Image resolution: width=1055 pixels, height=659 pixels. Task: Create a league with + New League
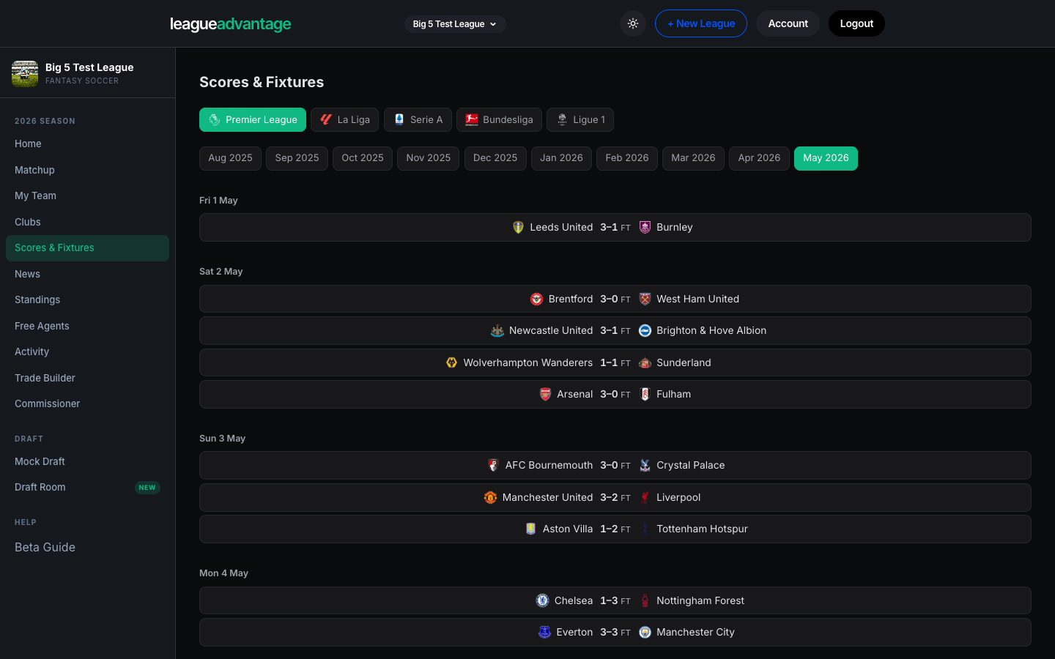pos(701,23)
